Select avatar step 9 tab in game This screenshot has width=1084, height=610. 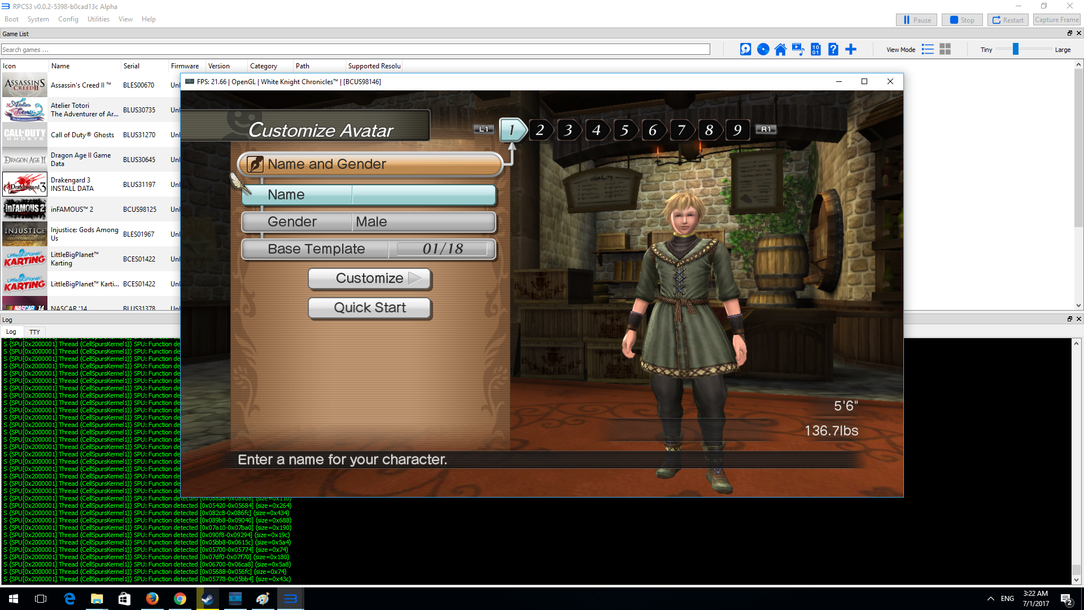tap(737, 130)
